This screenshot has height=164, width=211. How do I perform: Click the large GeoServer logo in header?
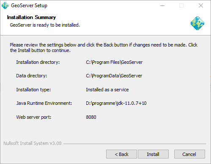pos(197,23)
